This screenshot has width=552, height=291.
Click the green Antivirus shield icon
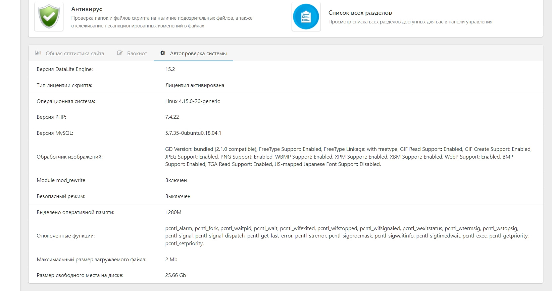point(49,17)
